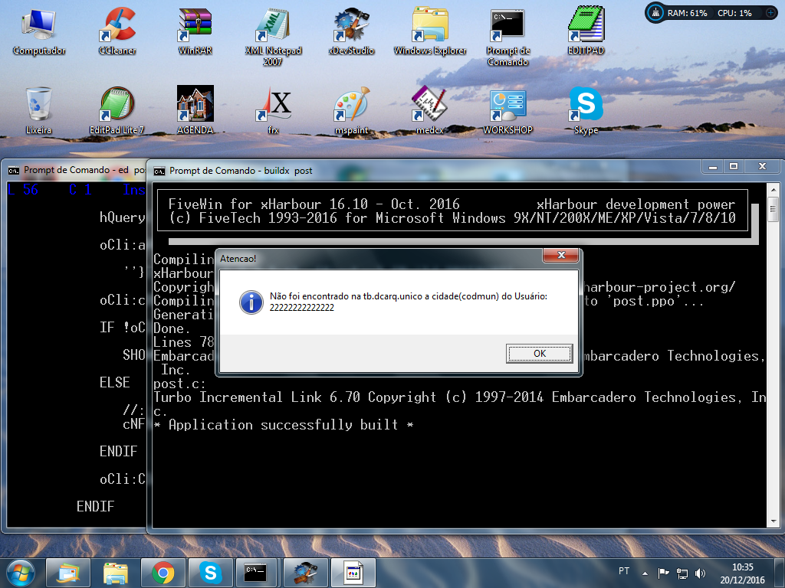
Task: Click OK in the Atencao dialog
Action: point(539,354)
